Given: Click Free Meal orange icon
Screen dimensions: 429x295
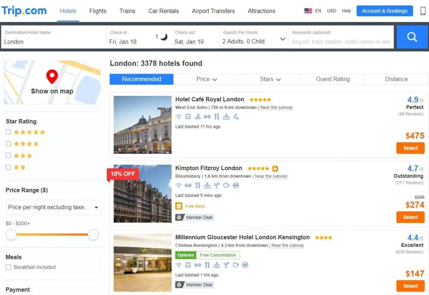Looking at the screenshot, I should point(178,206).
